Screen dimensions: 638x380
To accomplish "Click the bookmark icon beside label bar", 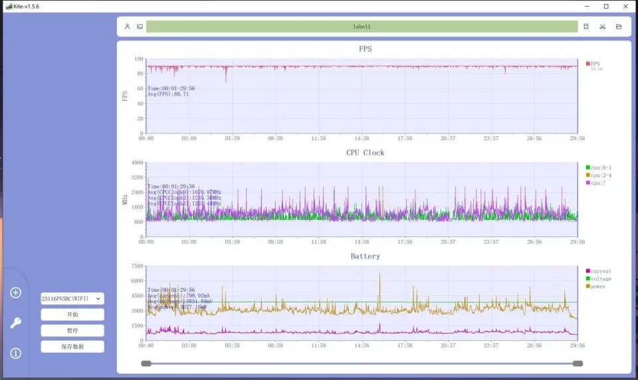I will point(585,27).
